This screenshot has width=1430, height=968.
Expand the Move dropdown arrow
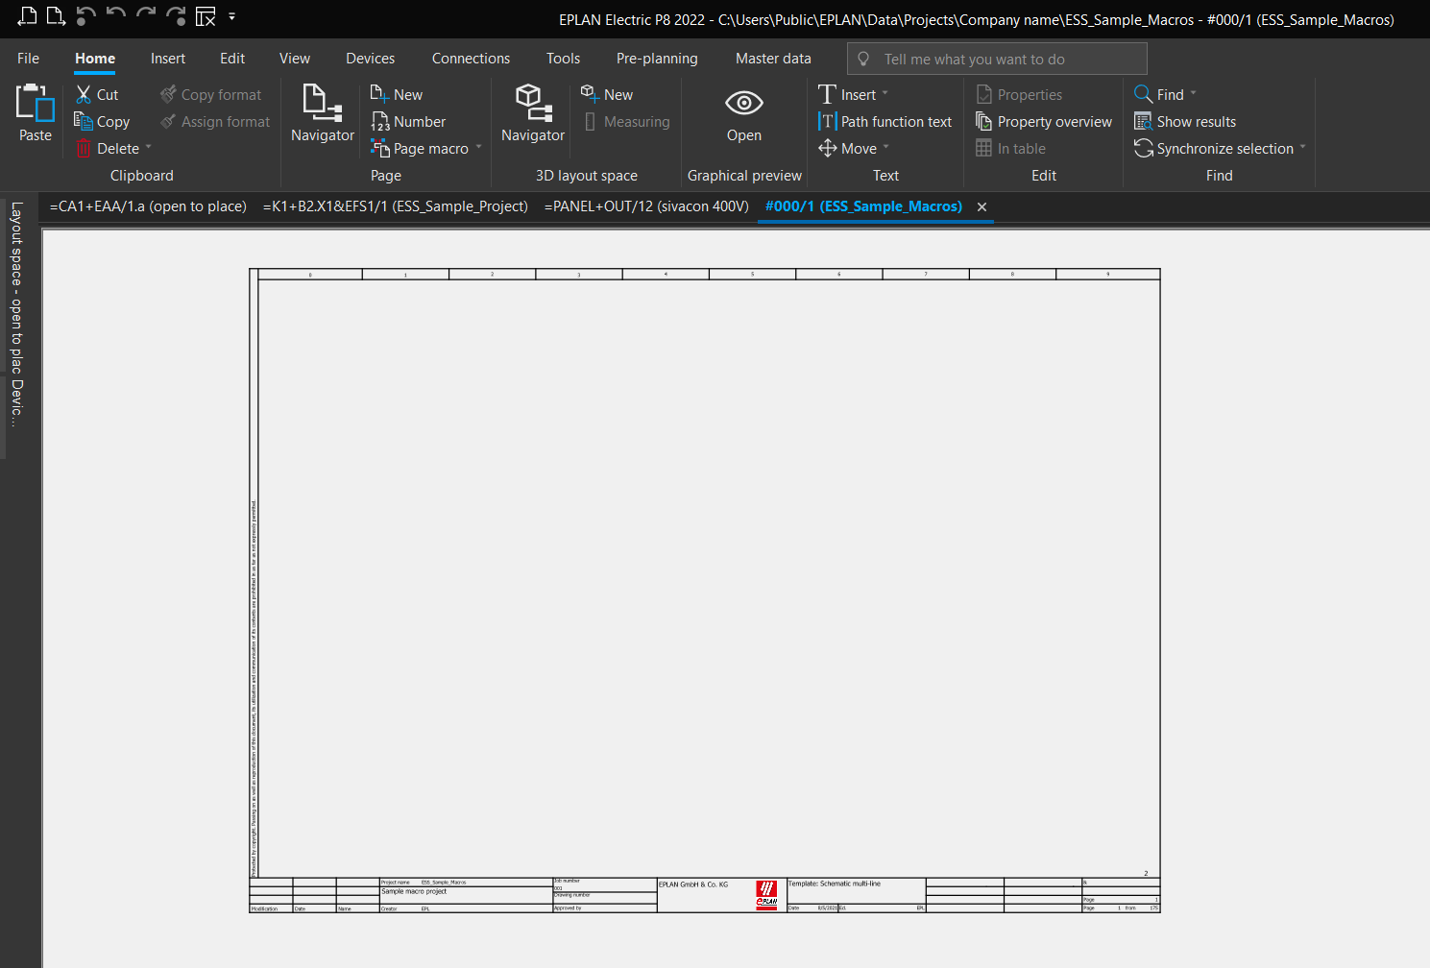tap(886, 148)
